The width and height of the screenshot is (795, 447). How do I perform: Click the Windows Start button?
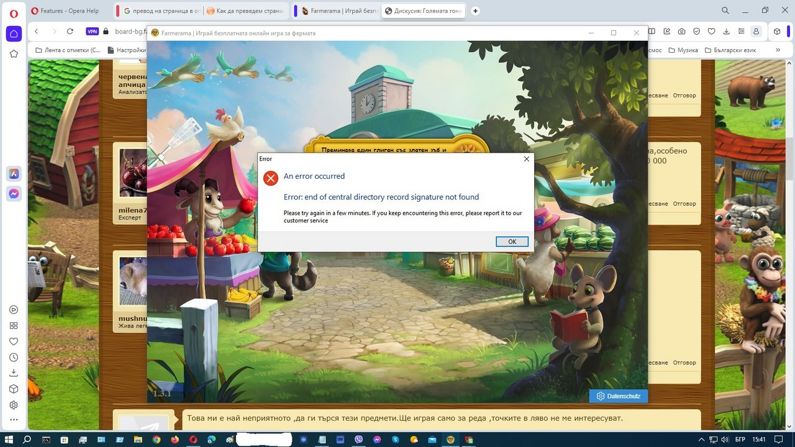pyautogui.click(x=9, y=439)
